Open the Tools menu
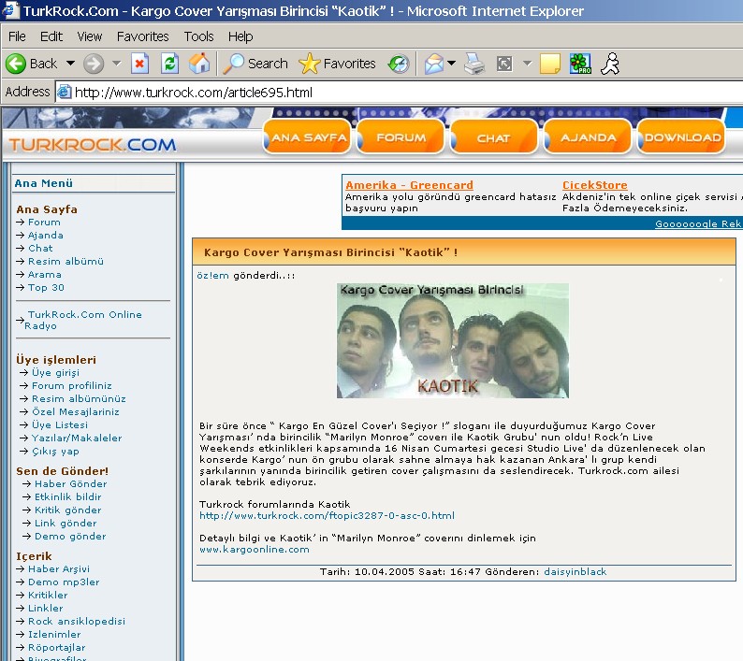The height and width of the screenshot is (661, 743). [x=199, y=36]
